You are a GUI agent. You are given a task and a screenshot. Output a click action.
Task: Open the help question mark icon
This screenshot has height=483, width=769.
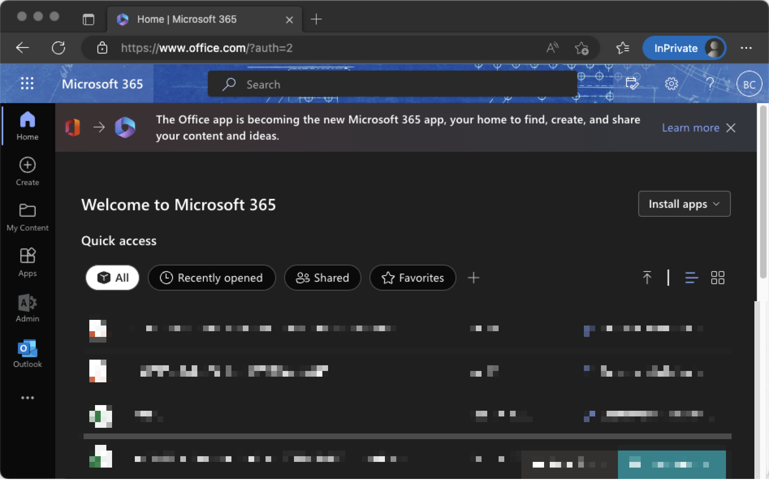coord(710,84)
